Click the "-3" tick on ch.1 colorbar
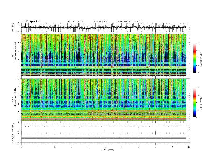The width and height of the screenshot is (213, 165). coord(198,43)
